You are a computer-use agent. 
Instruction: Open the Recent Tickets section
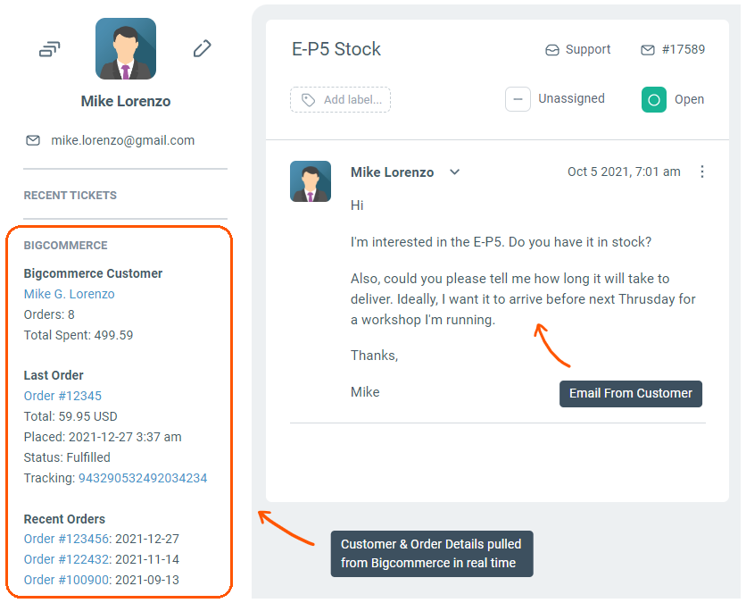coord(70,196)
